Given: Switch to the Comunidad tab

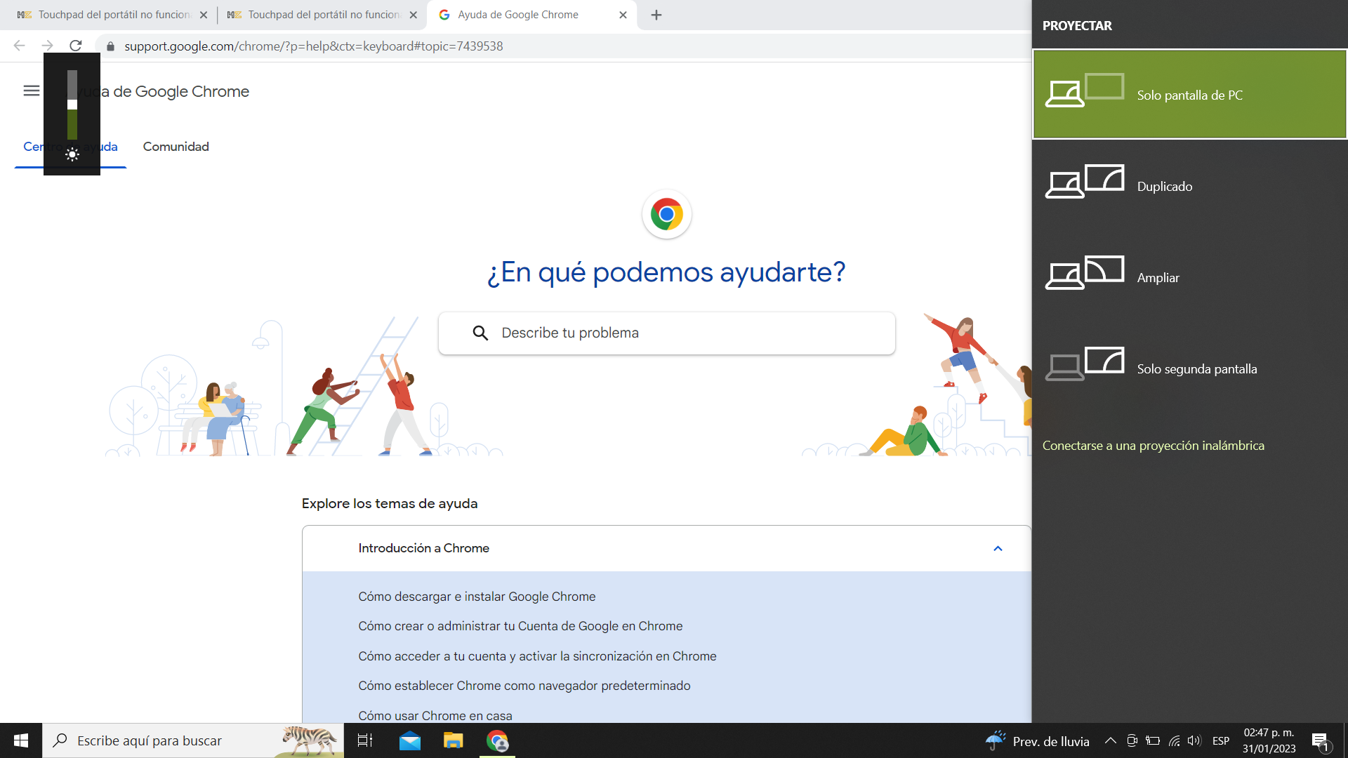Looking at the screenshot, I should 176,147.
